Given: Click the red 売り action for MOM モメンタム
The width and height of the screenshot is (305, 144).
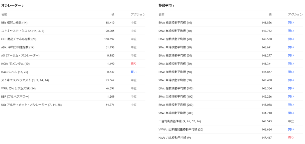Looking at the screenshot, I should (x=133, y=64).
